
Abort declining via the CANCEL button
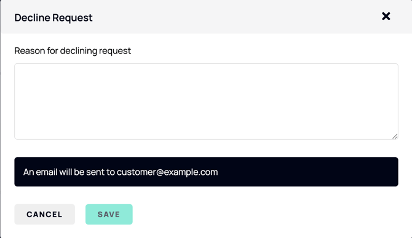(45, 214)
